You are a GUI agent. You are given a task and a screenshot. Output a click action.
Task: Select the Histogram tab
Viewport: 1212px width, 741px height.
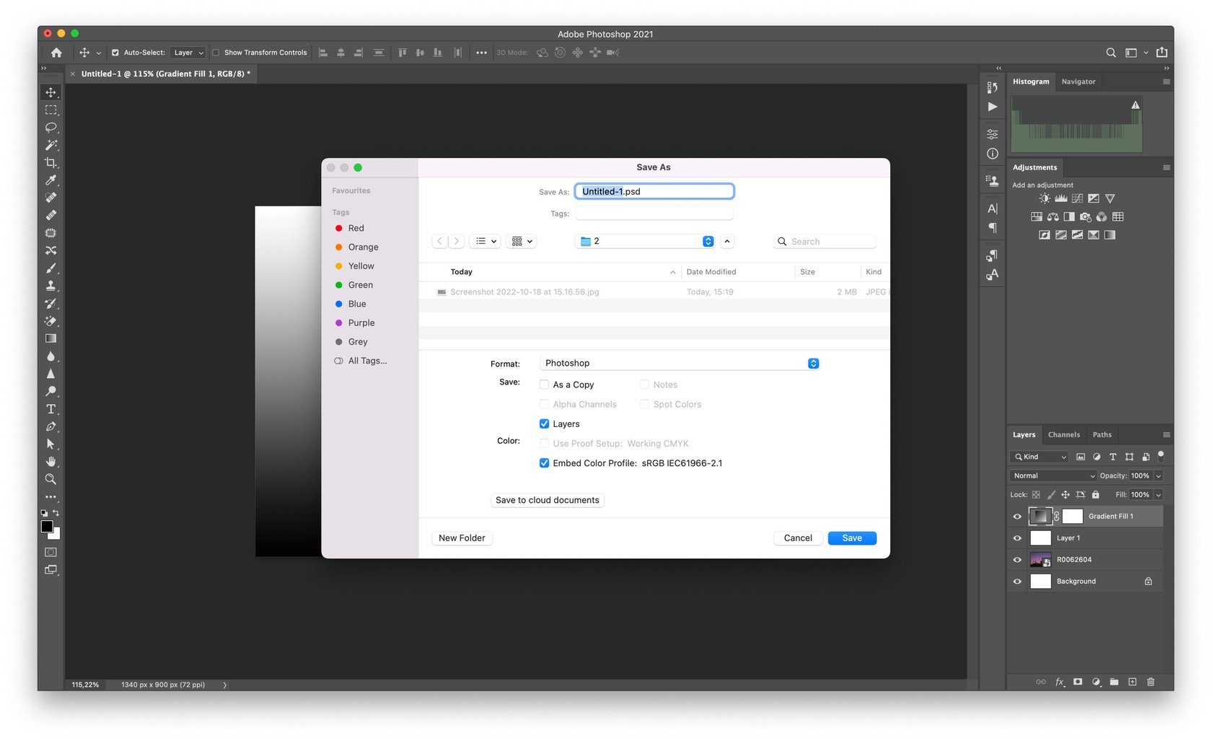click(1031, 82)
